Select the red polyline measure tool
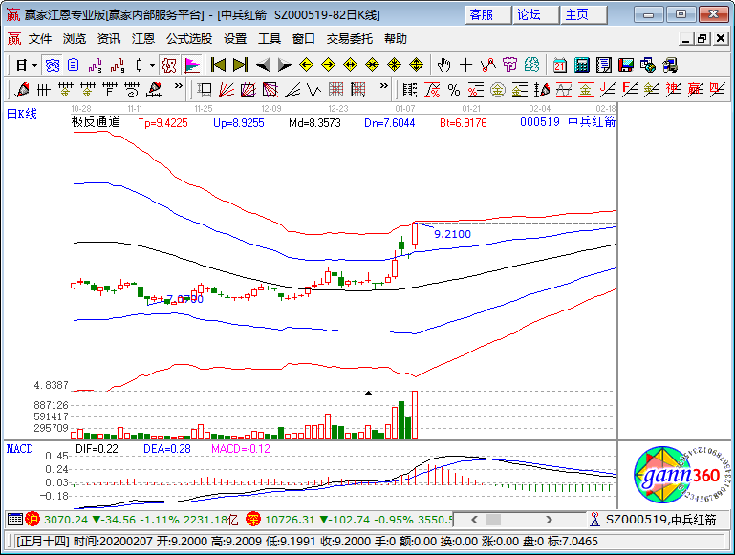Screen dimensions: 735x555 click(x=487, y=65)
